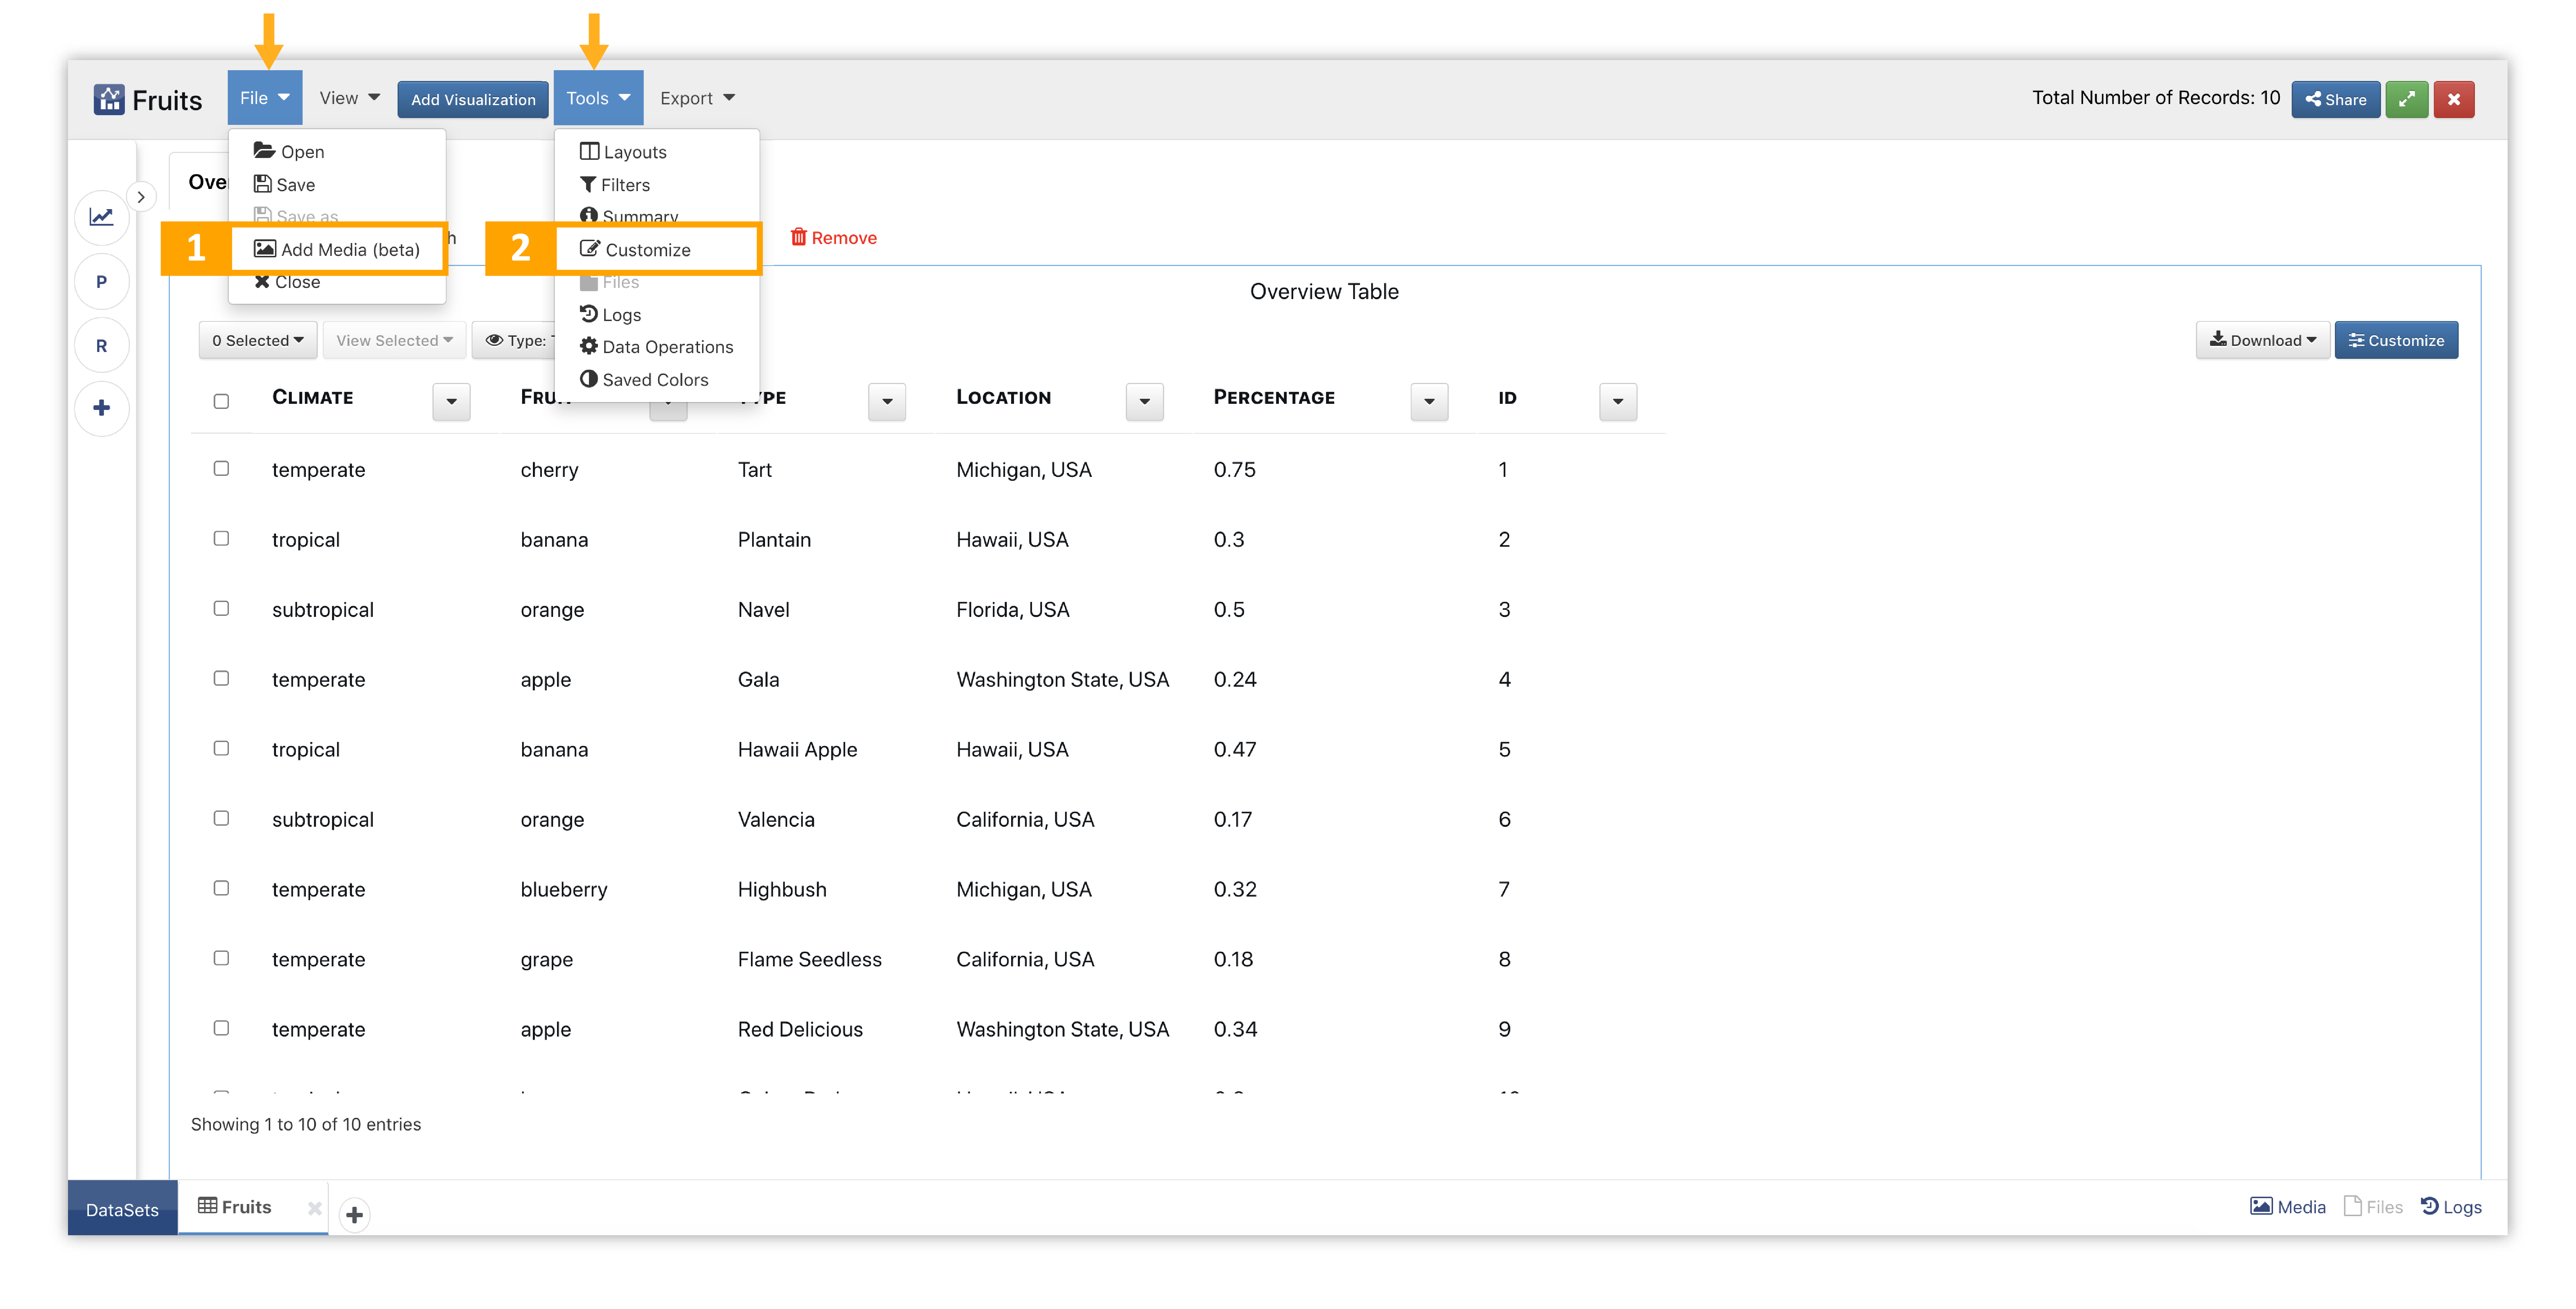2576x1309 pixels.
Task: Open Percentage column dropdown arrow
Action: click(x=1429, y=402)
